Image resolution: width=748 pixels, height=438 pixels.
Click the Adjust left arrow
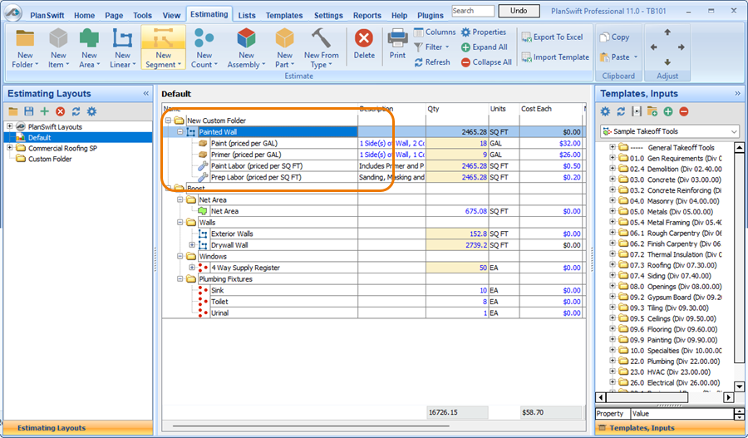[x=653, y=47]
